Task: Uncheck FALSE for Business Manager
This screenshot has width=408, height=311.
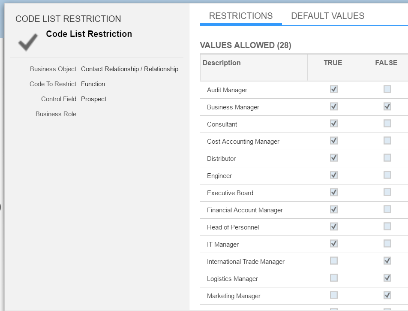Action: [x=387, y=106]
